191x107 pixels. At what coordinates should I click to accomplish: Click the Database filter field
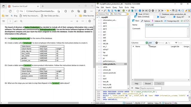[x=103, y=14]
